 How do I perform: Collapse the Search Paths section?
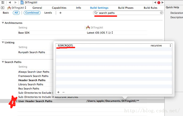[3, 62]
